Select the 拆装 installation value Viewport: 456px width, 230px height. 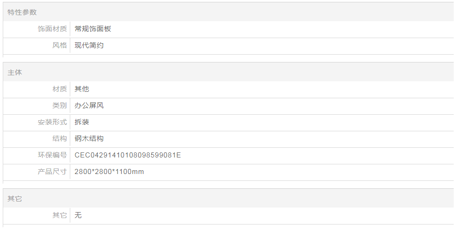coord(82,122)
